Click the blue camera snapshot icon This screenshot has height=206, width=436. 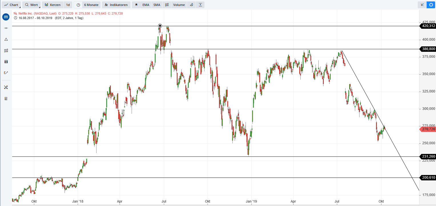(x=6, y=17)
